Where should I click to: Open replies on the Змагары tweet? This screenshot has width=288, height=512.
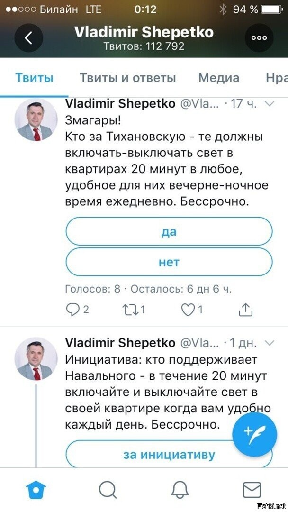pos(77,310)
